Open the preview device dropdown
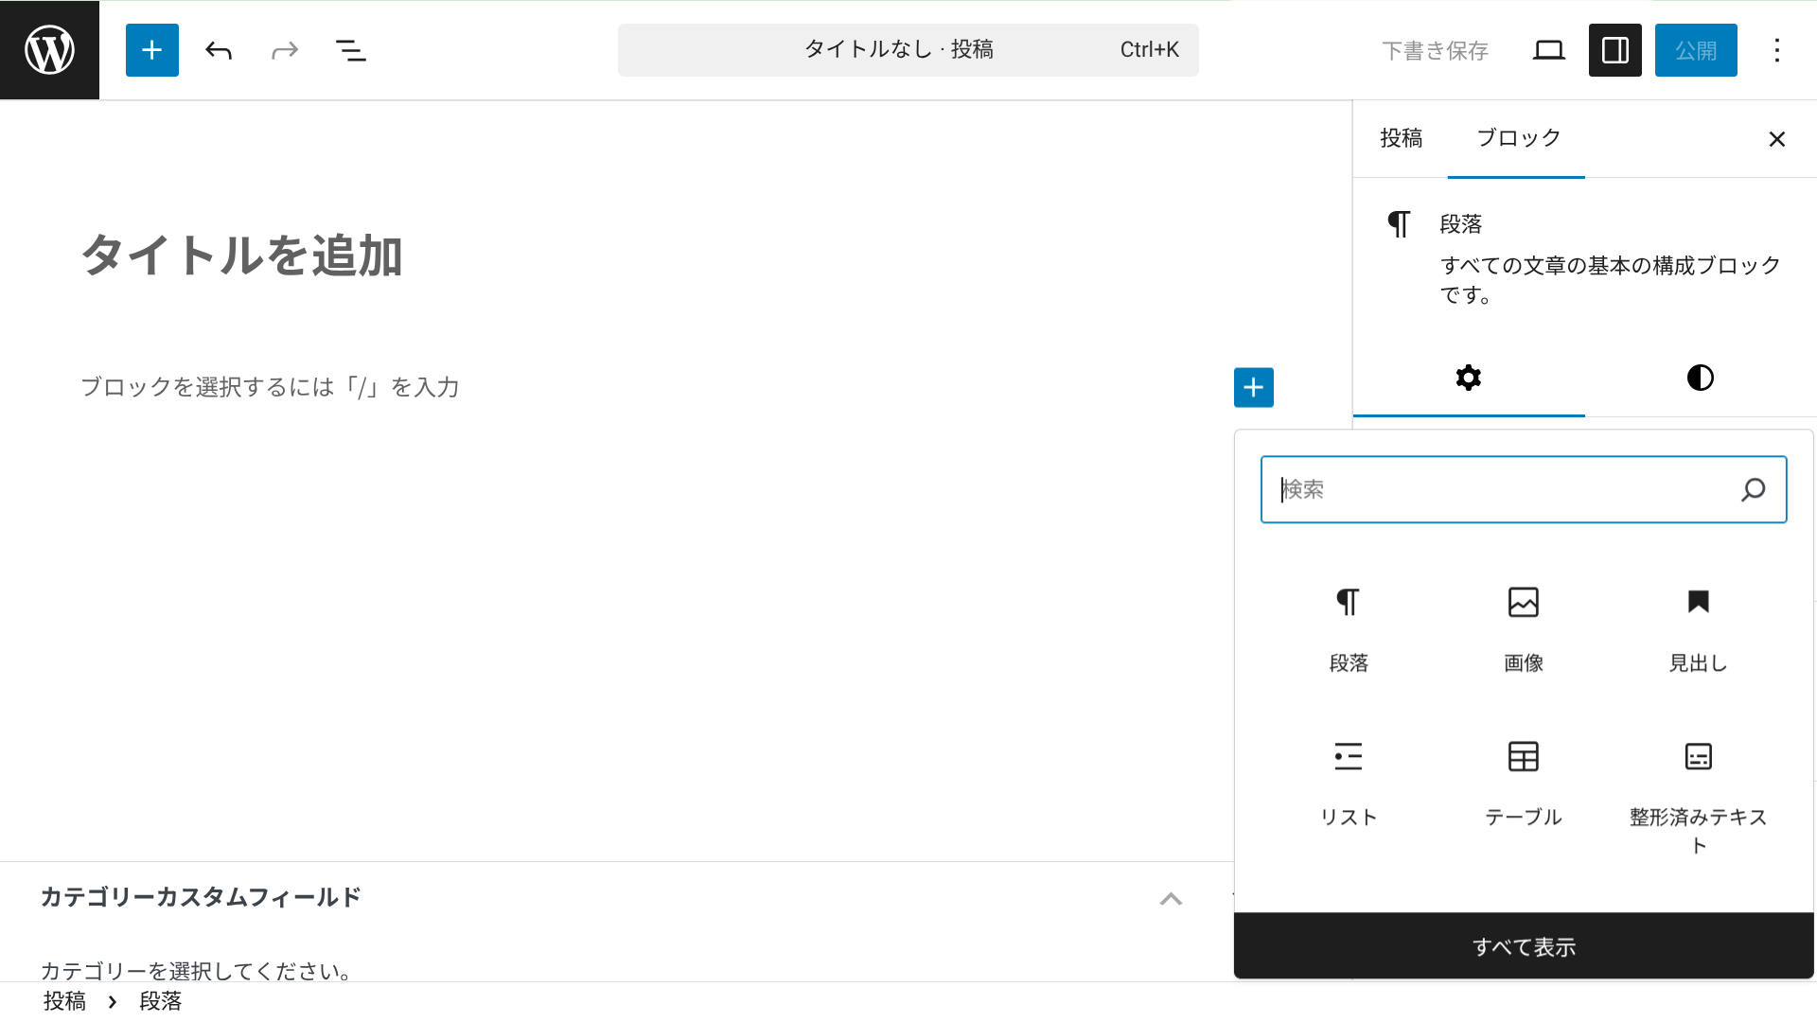The image size is (1817, 1022). click(1549, 50)
